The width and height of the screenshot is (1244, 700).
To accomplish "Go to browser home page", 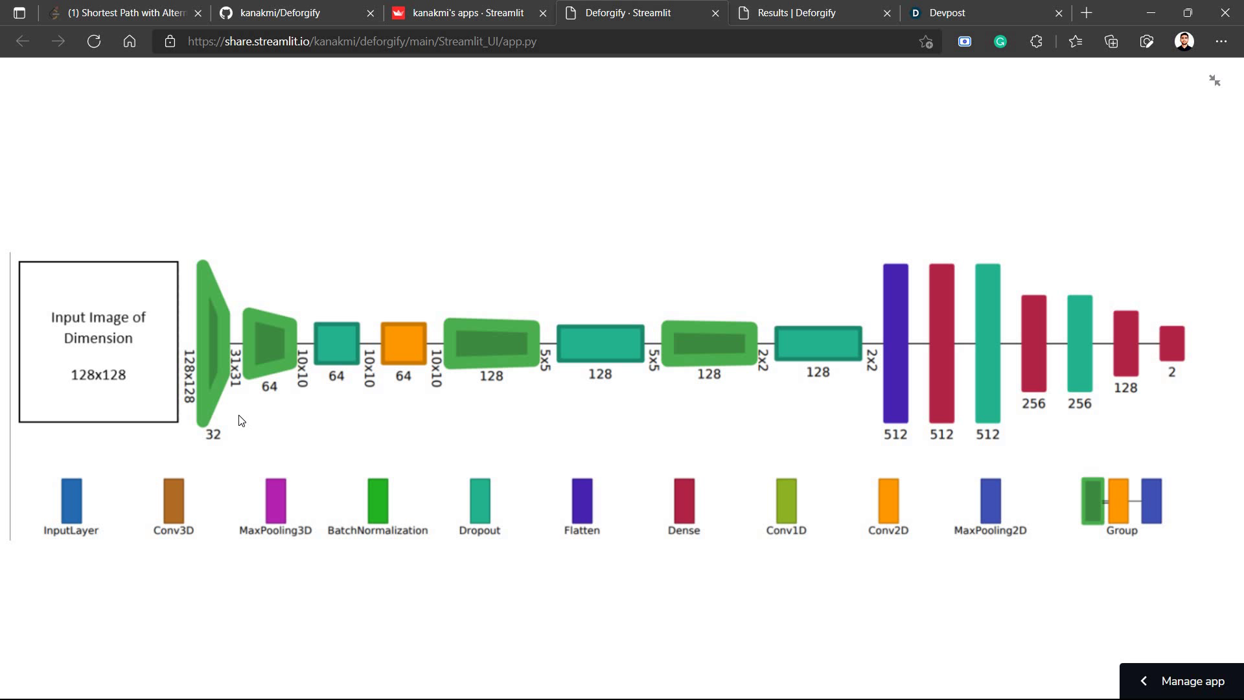I will pyautogui.click(x=130, y=41).
